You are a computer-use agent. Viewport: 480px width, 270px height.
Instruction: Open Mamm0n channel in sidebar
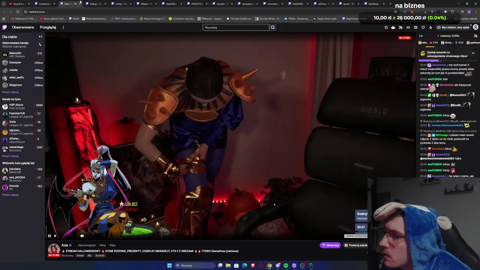point(22,55)
